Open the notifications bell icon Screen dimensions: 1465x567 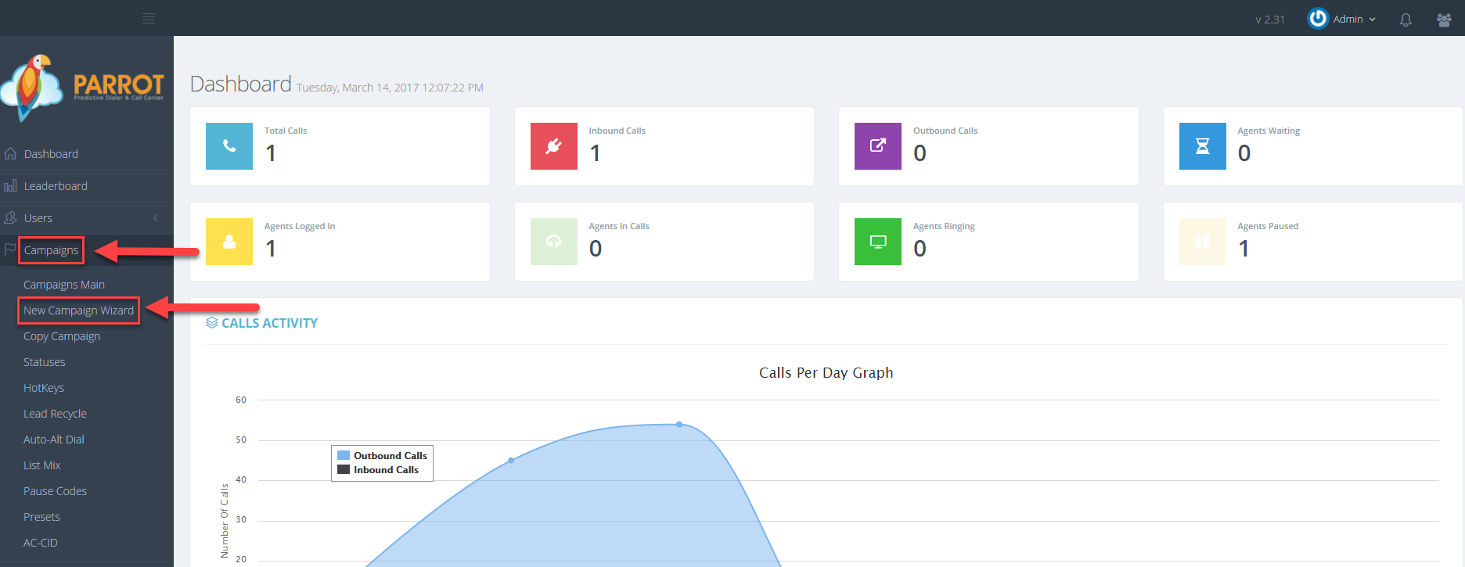click(1406, 20)
